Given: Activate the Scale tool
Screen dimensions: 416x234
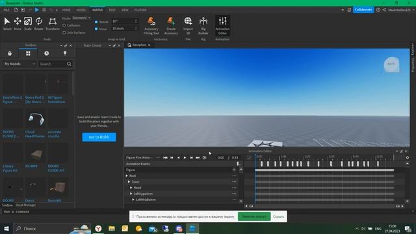Looking at the screenshot, I should point(28,23).
